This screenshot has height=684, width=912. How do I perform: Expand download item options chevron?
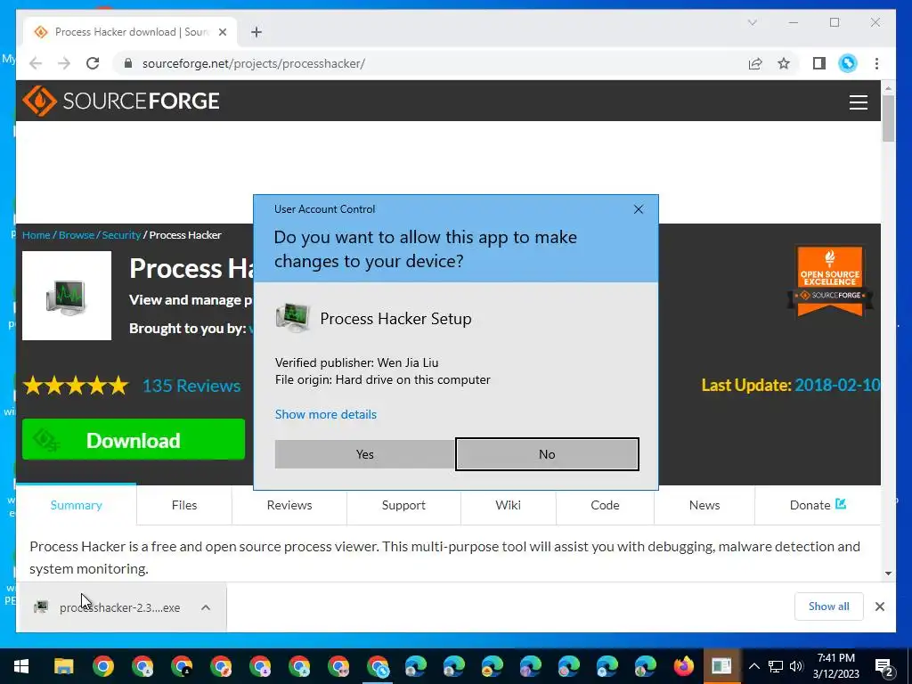coord(206,607)
